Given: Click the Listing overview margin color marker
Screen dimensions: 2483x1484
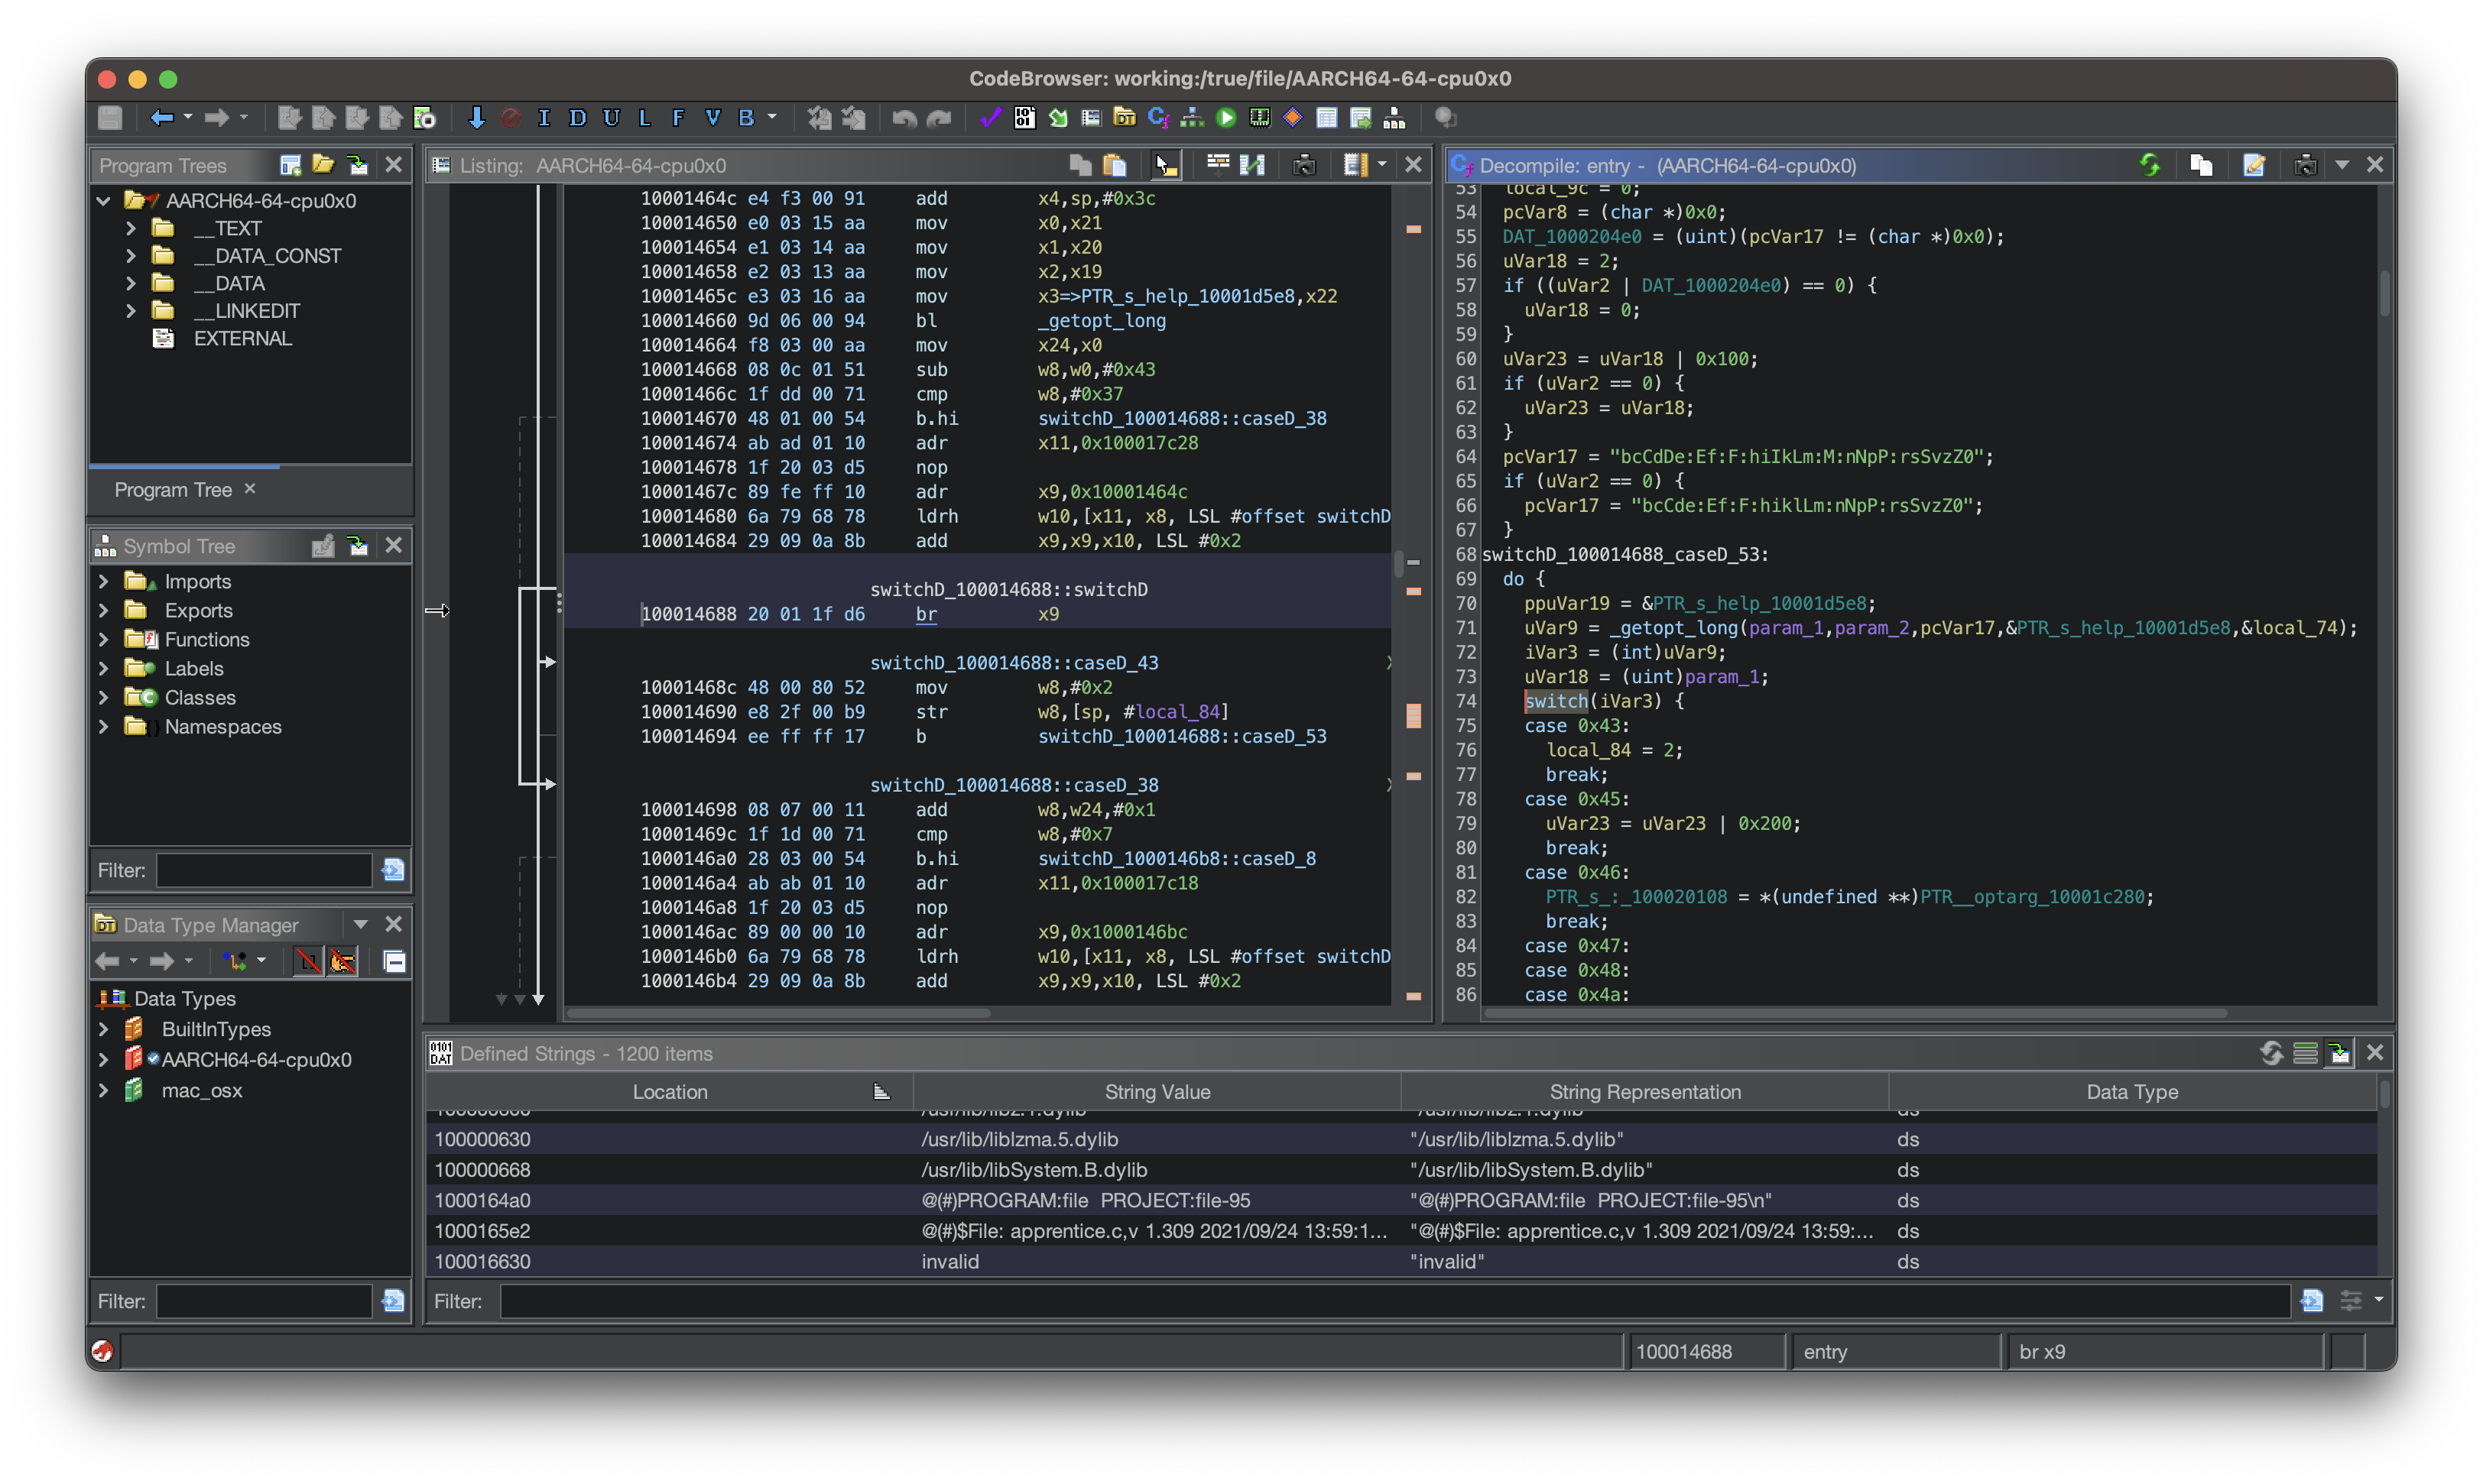Looking at the screenshot, I should (x=1414, y=715).
